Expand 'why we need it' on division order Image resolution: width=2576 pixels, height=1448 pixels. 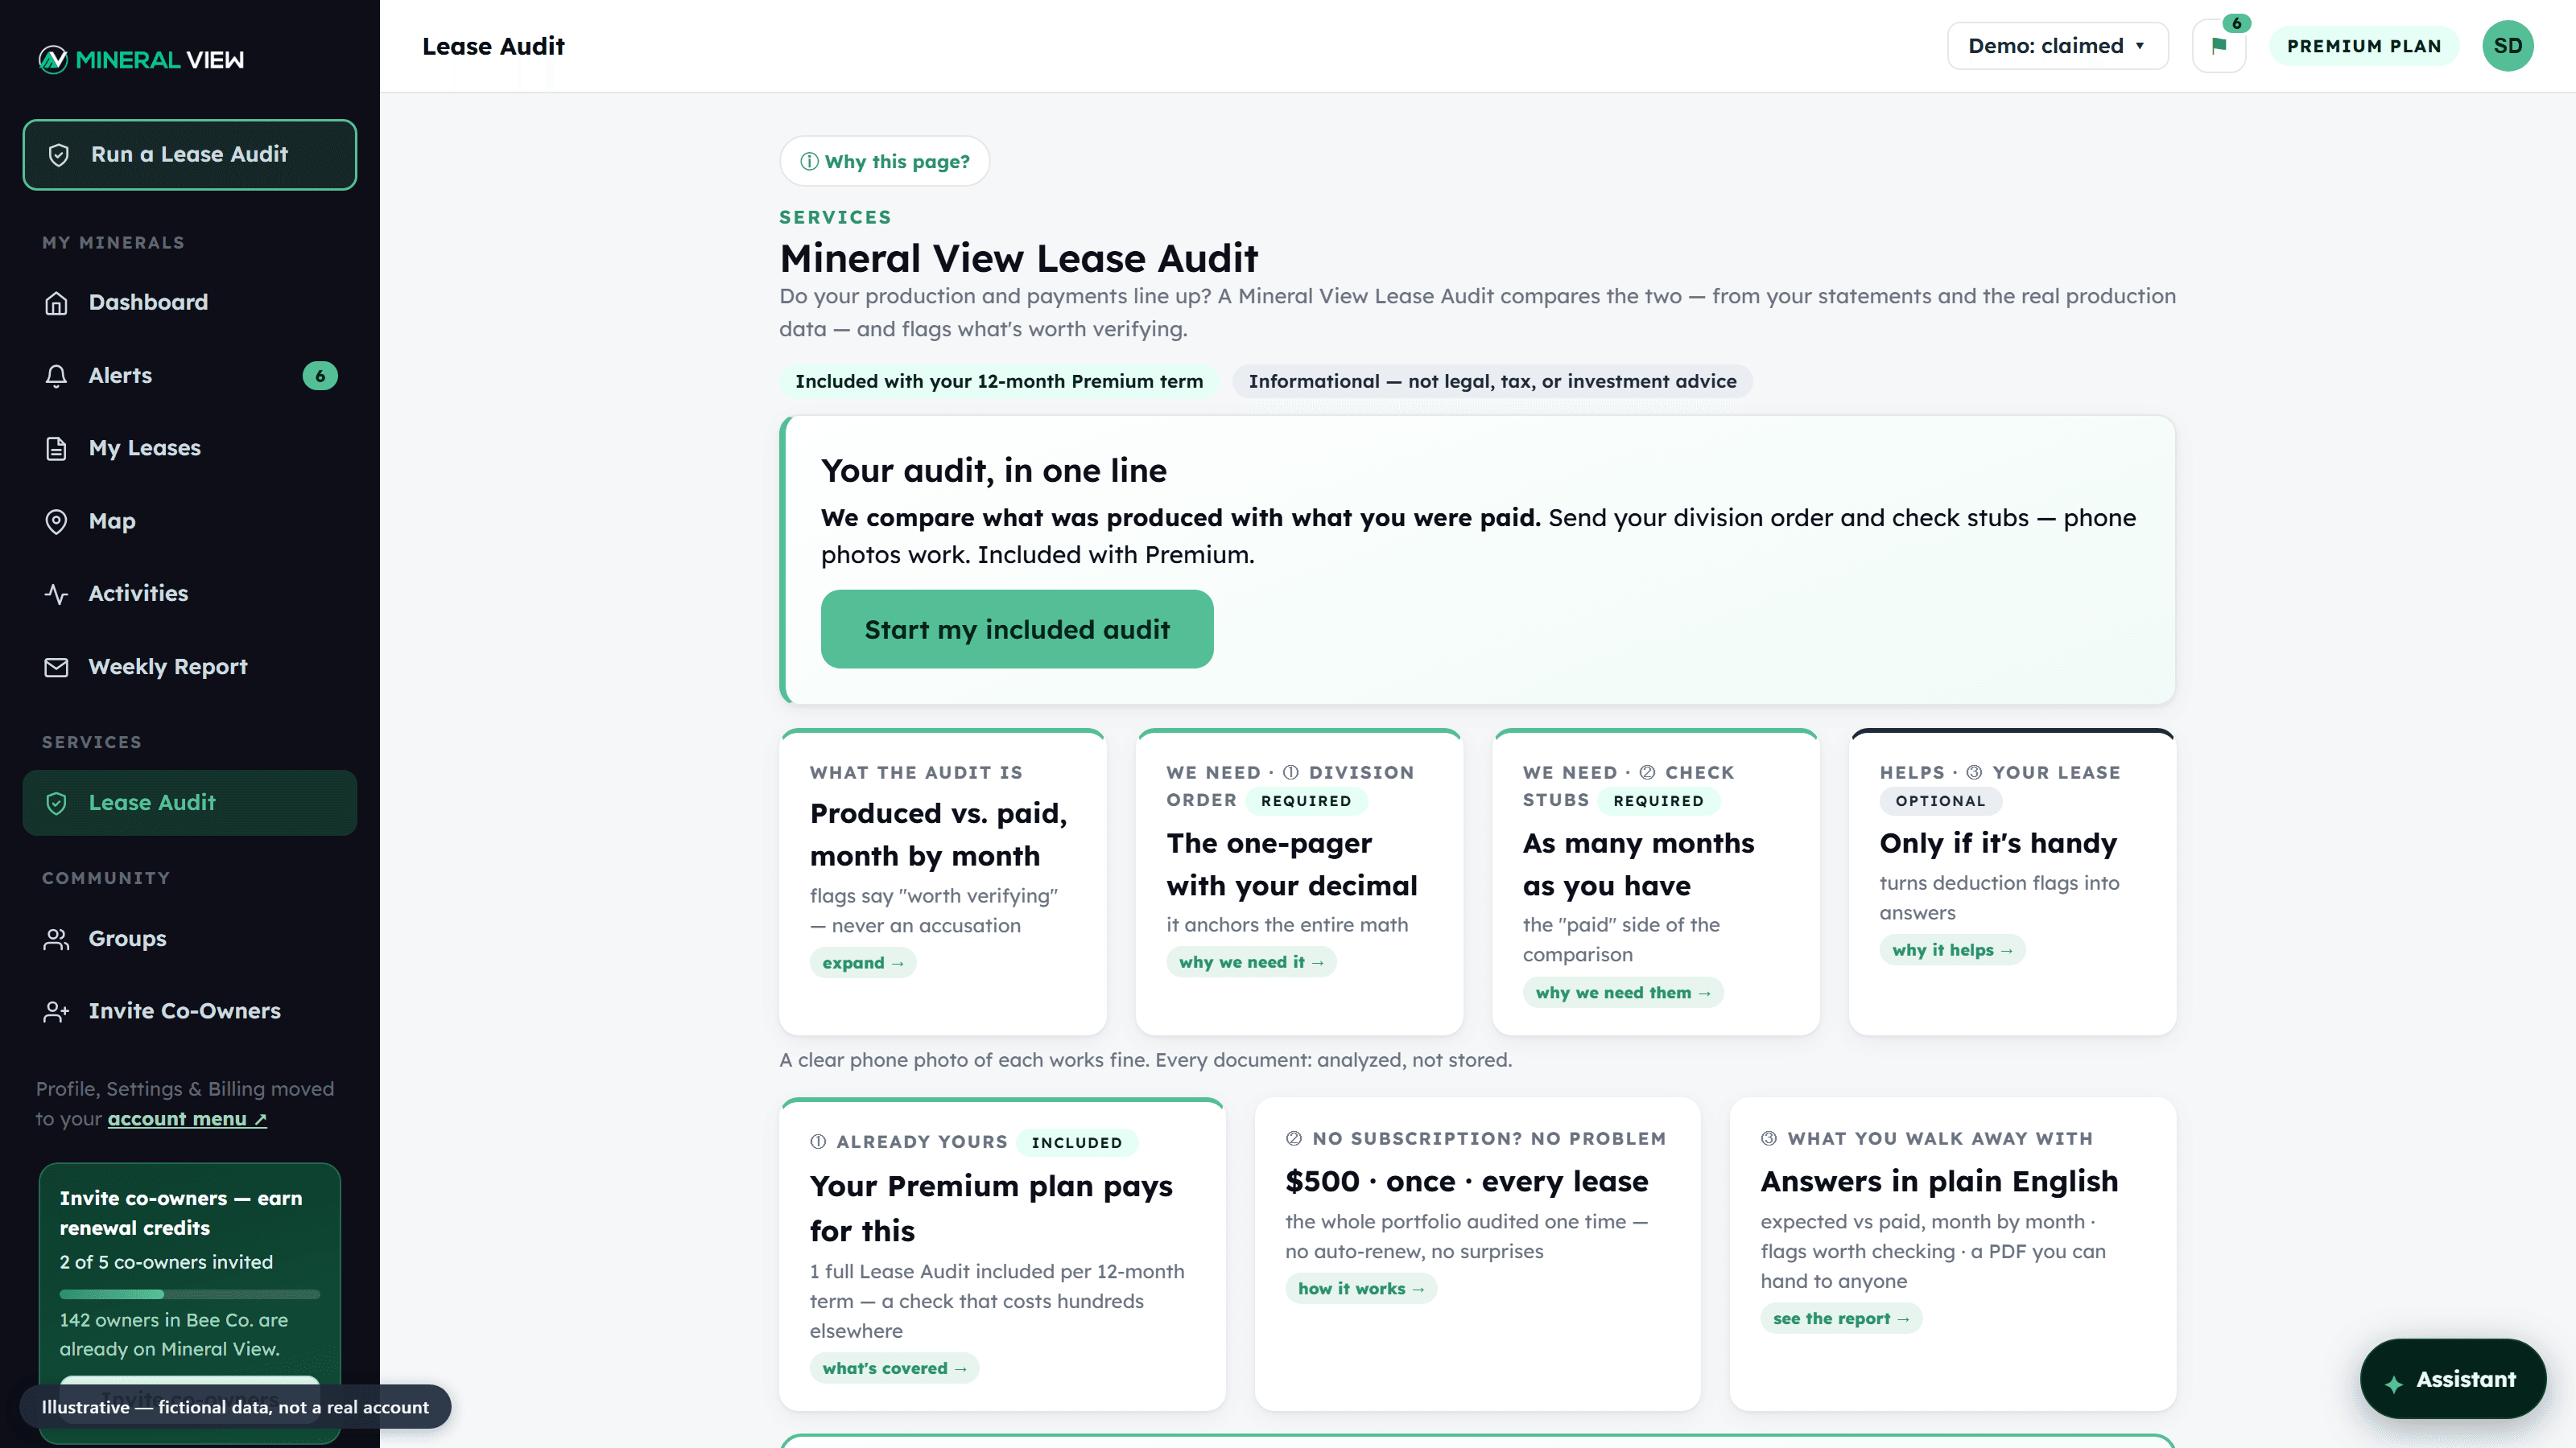pos(1251,961)
